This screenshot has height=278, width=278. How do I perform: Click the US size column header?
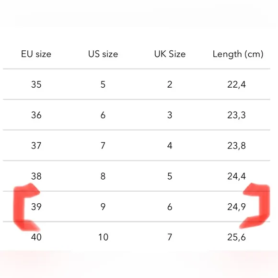click(x=103, y=54)
